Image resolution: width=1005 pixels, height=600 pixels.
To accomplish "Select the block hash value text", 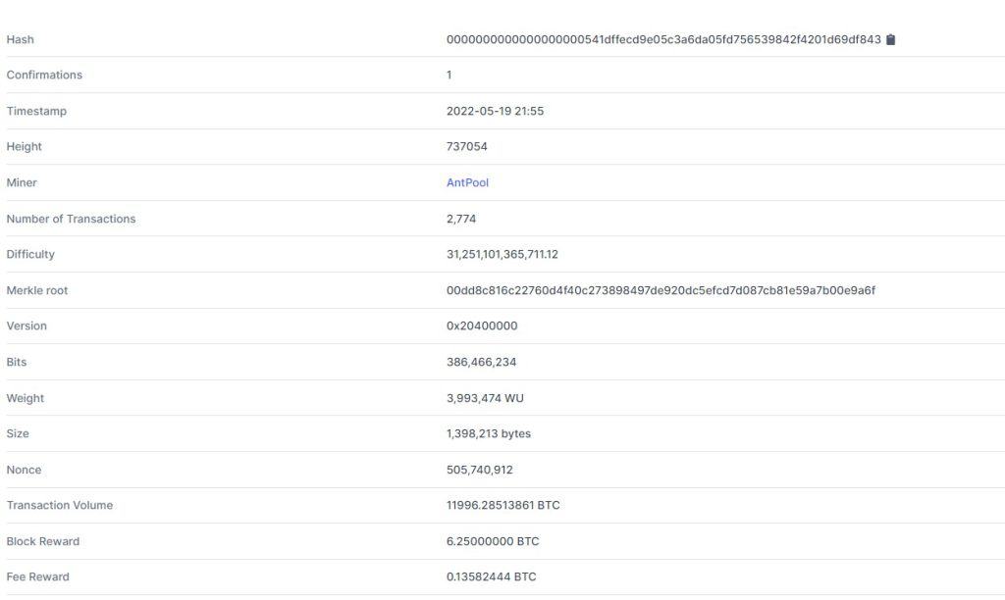I will [663, 39].
